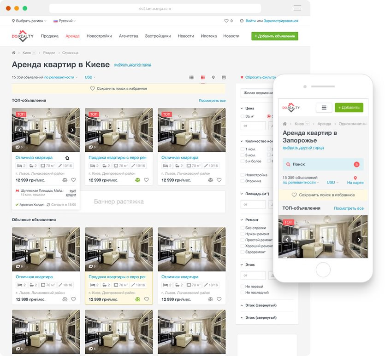
Task: Open the 'Агентства' menu item
Action: (x=129, y=36)
